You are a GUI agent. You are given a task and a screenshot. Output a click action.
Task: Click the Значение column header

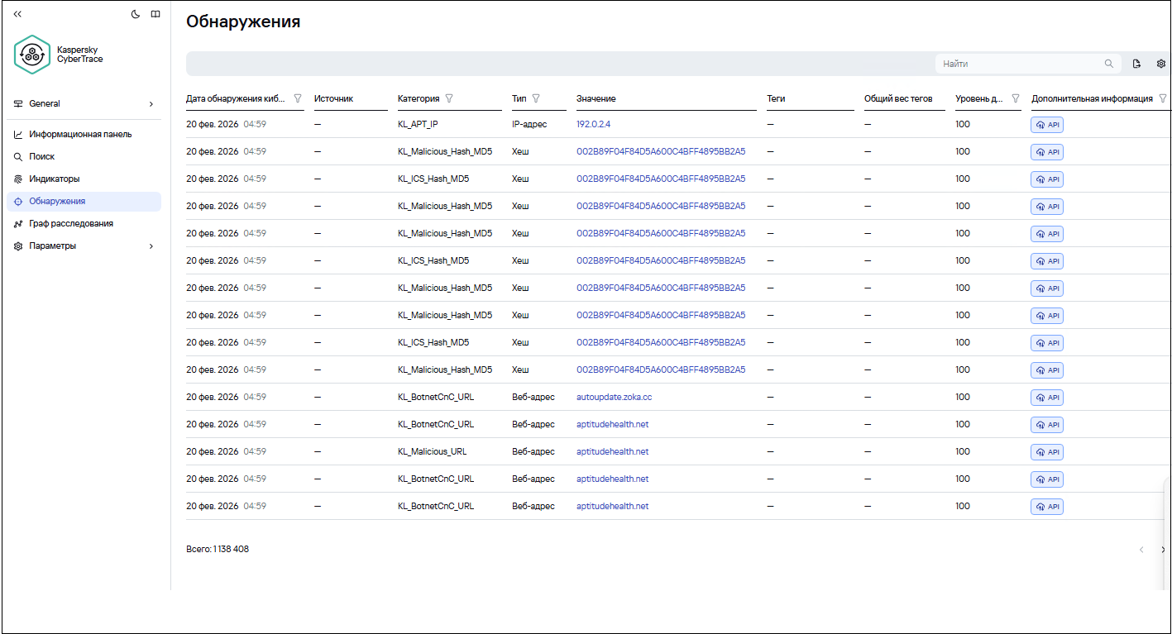pyautogui.click(x=596, y=98)
